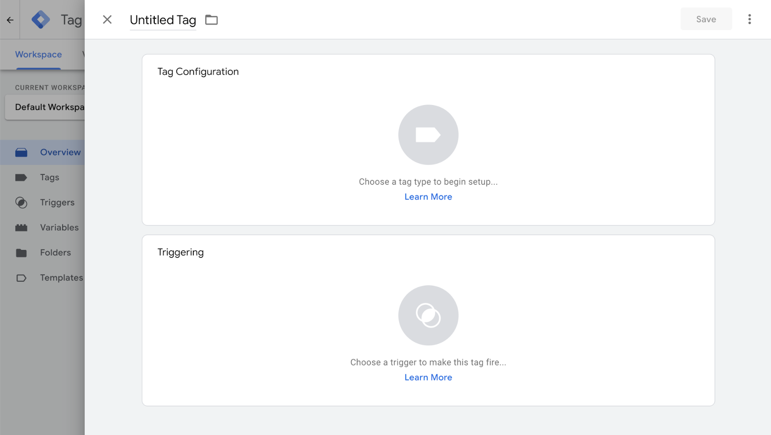Click the Triggering card heading
The width and height of the screenshot is (771, 435).
click(x=181, y=252)
